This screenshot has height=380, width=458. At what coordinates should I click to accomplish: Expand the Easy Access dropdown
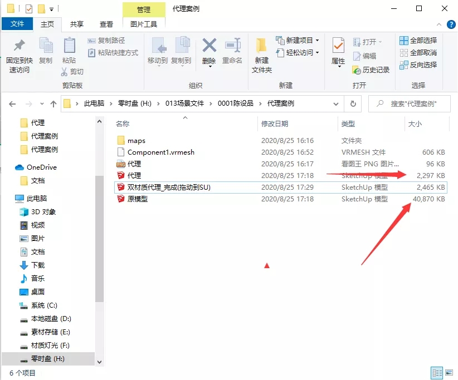[317, 53]
